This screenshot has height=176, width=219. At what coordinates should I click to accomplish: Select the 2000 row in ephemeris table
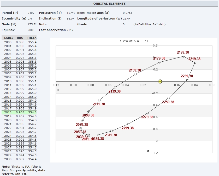click(x=20, y=42)
